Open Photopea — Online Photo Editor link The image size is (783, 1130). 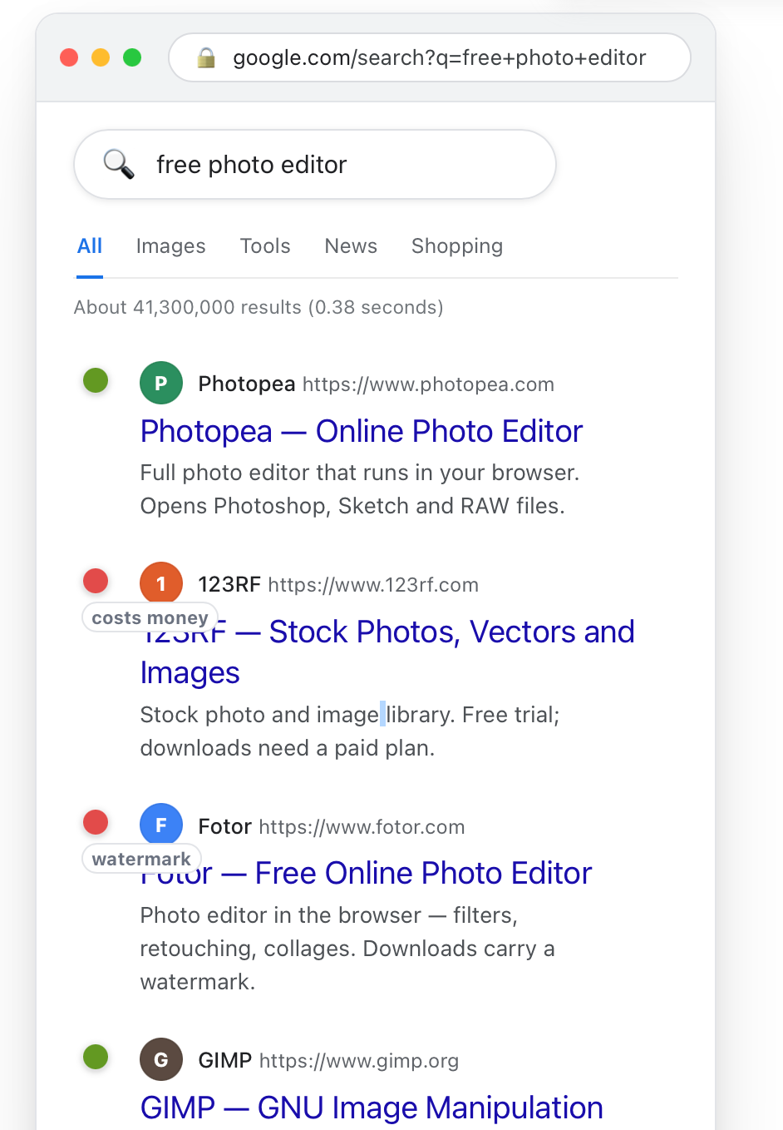pyautogui.click(x=362, y=431)
